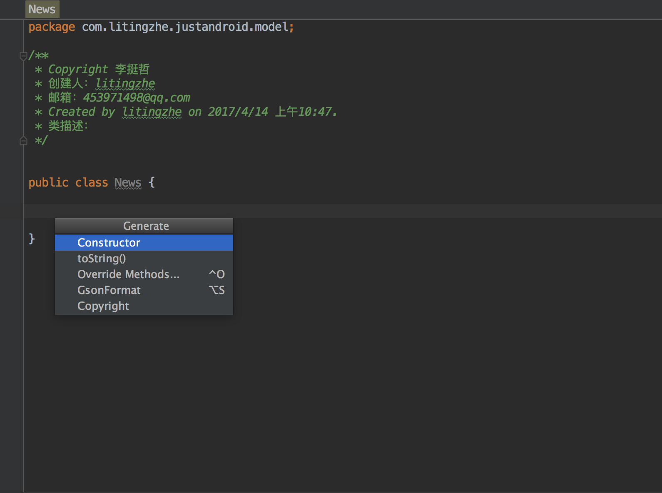Place cursor on the package keyword
This screenshot has height=493, width=662.
click(x=52, y=27)
